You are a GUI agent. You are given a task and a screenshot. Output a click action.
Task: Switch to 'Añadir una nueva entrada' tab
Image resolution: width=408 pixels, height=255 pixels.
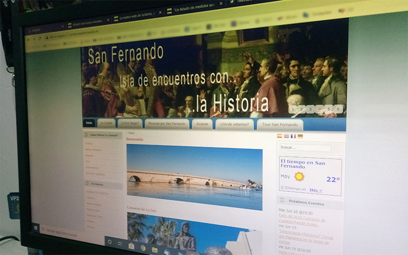click(88, 23)
